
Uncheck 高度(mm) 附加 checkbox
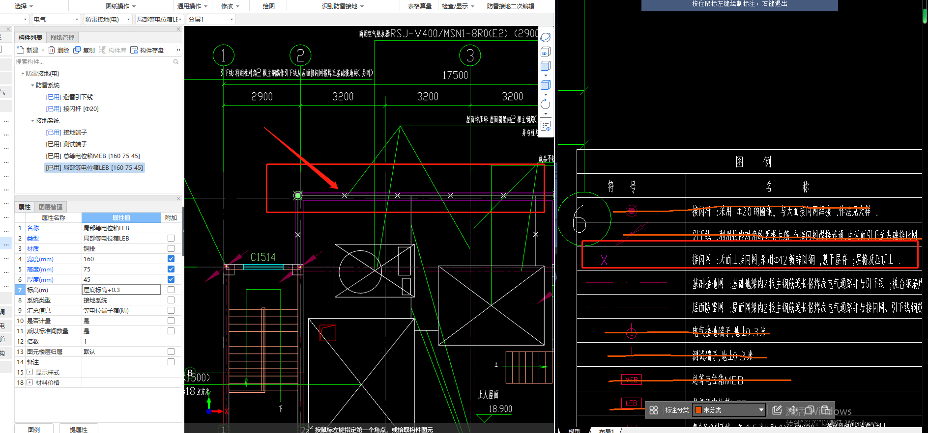click(171, 269)
